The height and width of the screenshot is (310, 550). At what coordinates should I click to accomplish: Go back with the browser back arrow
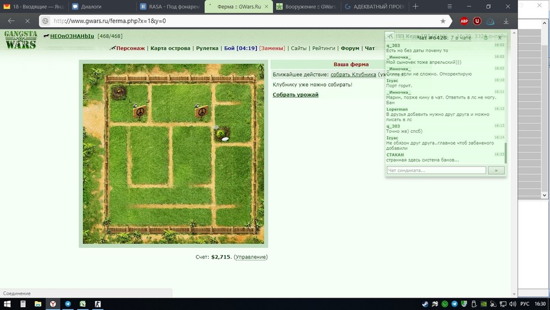[11, 21]
